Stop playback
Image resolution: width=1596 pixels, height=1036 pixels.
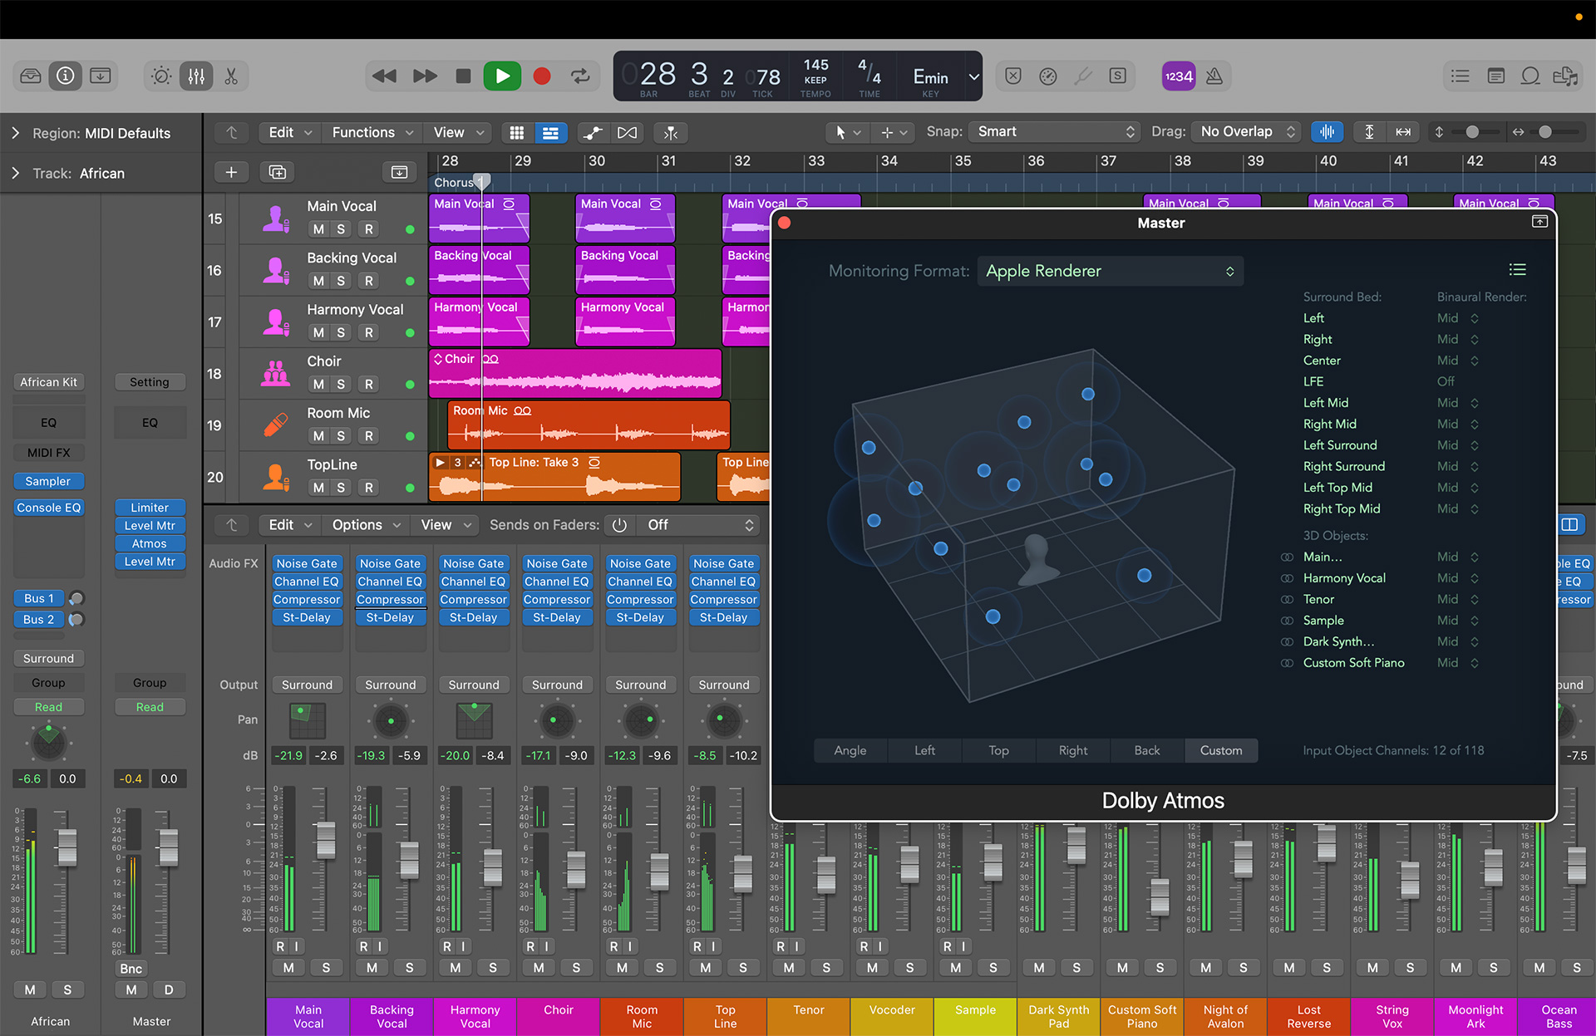click(463, 76)
